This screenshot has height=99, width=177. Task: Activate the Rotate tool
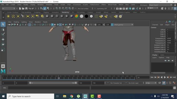[x=3, y=45]
